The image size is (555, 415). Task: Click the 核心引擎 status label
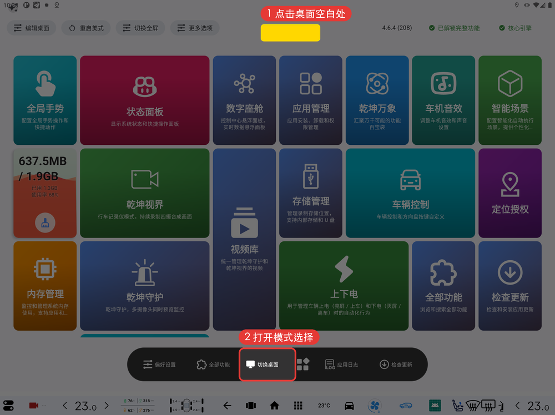516,28
